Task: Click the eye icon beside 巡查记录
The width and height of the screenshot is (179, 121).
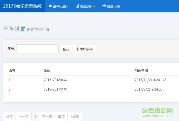Action: [x=104, y=6]
